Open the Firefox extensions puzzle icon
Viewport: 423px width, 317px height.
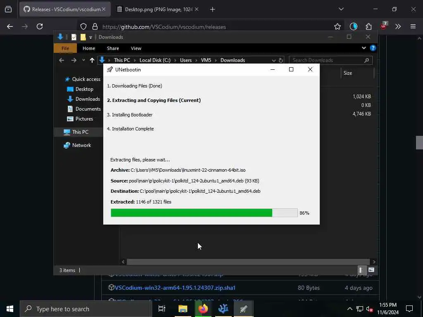(368, 26)
